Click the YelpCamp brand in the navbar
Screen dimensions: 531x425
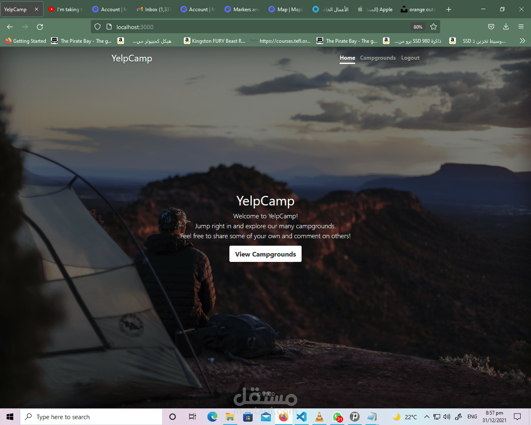(132, 58)
